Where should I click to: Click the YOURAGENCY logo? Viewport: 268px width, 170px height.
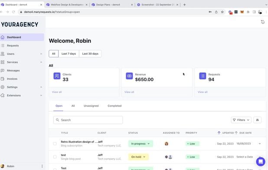(20, 25)
